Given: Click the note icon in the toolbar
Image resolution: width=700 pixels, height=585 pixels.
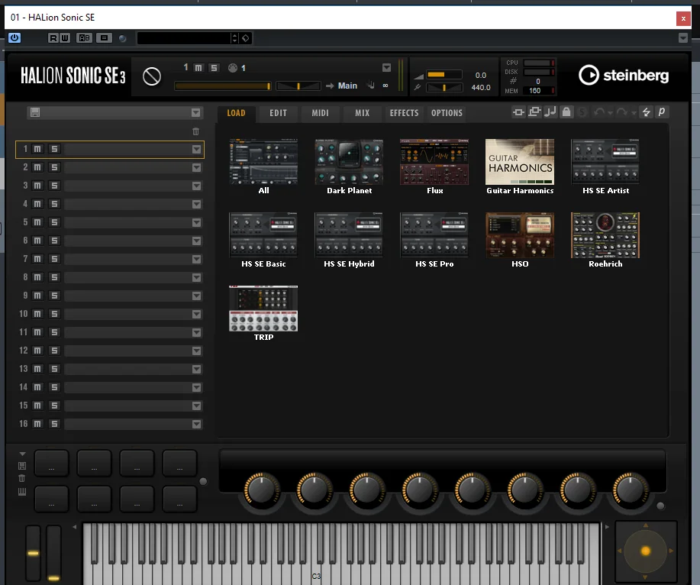Looking at the screenshot, I should click(550, 112).
